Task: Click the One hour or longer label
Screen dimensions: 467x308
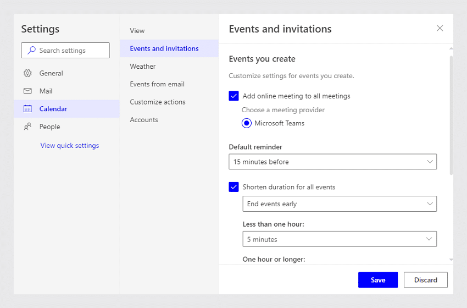Action: pos(274,259)
